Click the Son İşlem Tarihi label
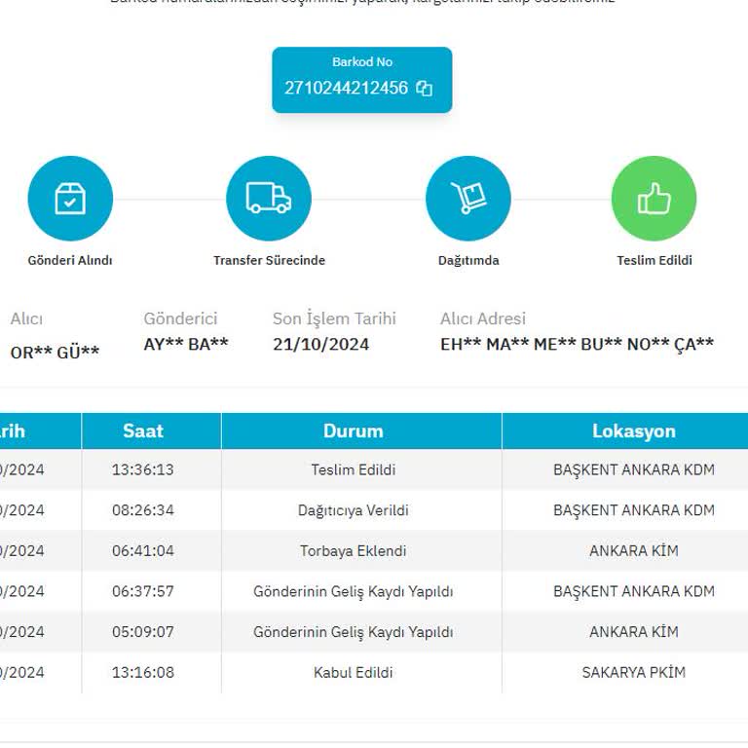748x748 pixels. (334, 318)
